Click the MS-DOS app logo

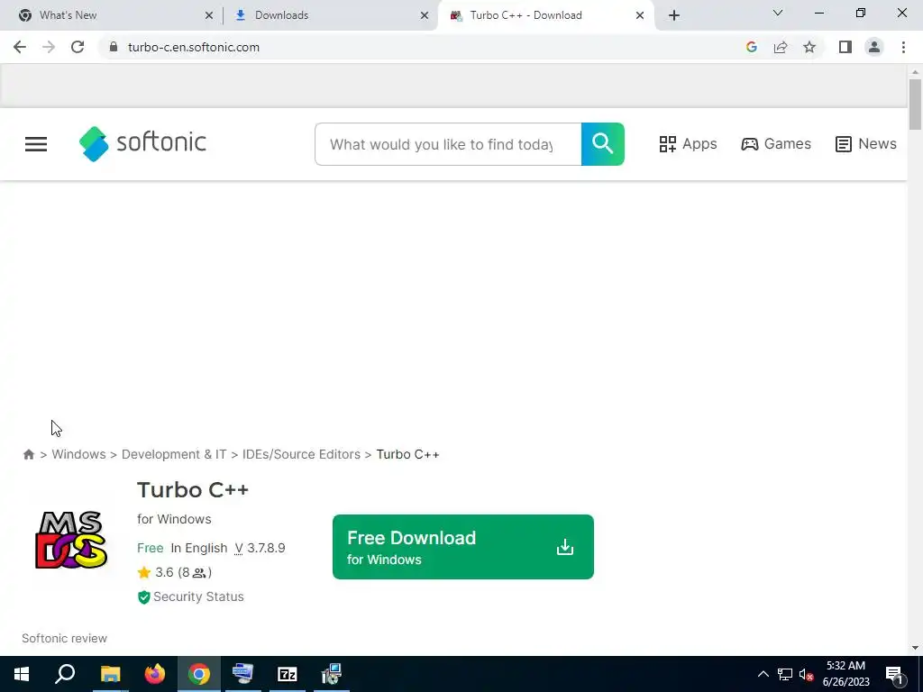coord(71,541)
